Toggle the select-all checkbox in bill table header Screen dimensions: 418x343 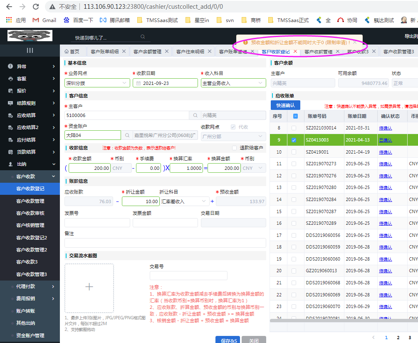tap(295, 116)
